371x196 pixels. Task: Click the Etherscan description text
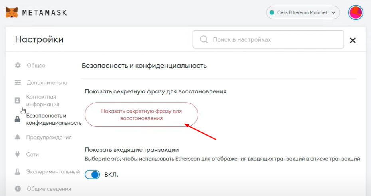[x=222, y=159]
